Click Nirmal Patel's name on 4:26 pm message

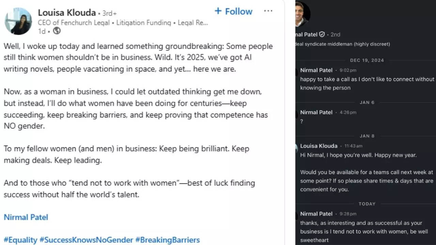[316, 112]
